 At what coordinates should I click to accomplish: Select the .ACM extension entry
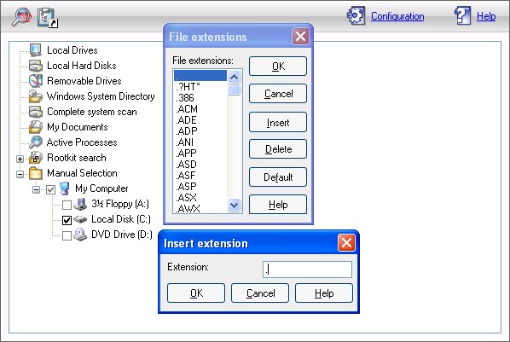(200, 108)
